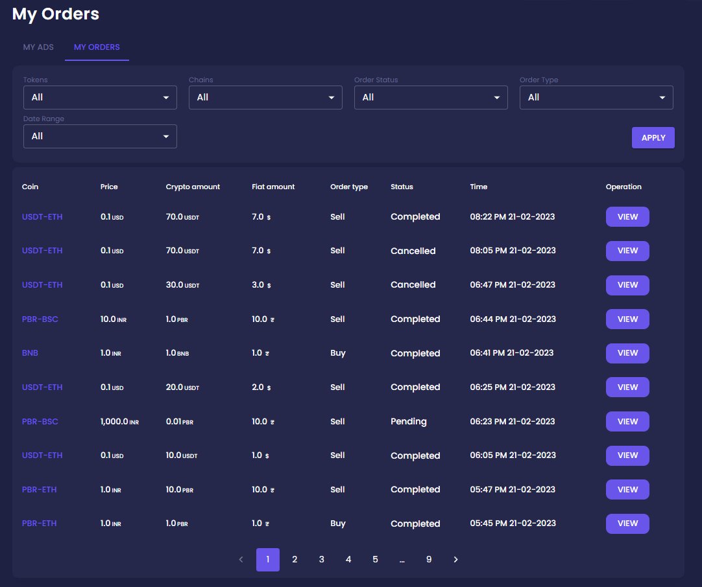Go to page 2 of orders
Image resolution: width=702 pixels, height=587 pixels.
point(295,559)
